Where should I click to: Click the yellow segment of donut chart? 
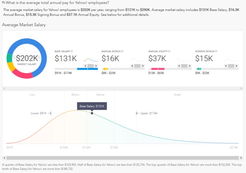click(11, 67)
